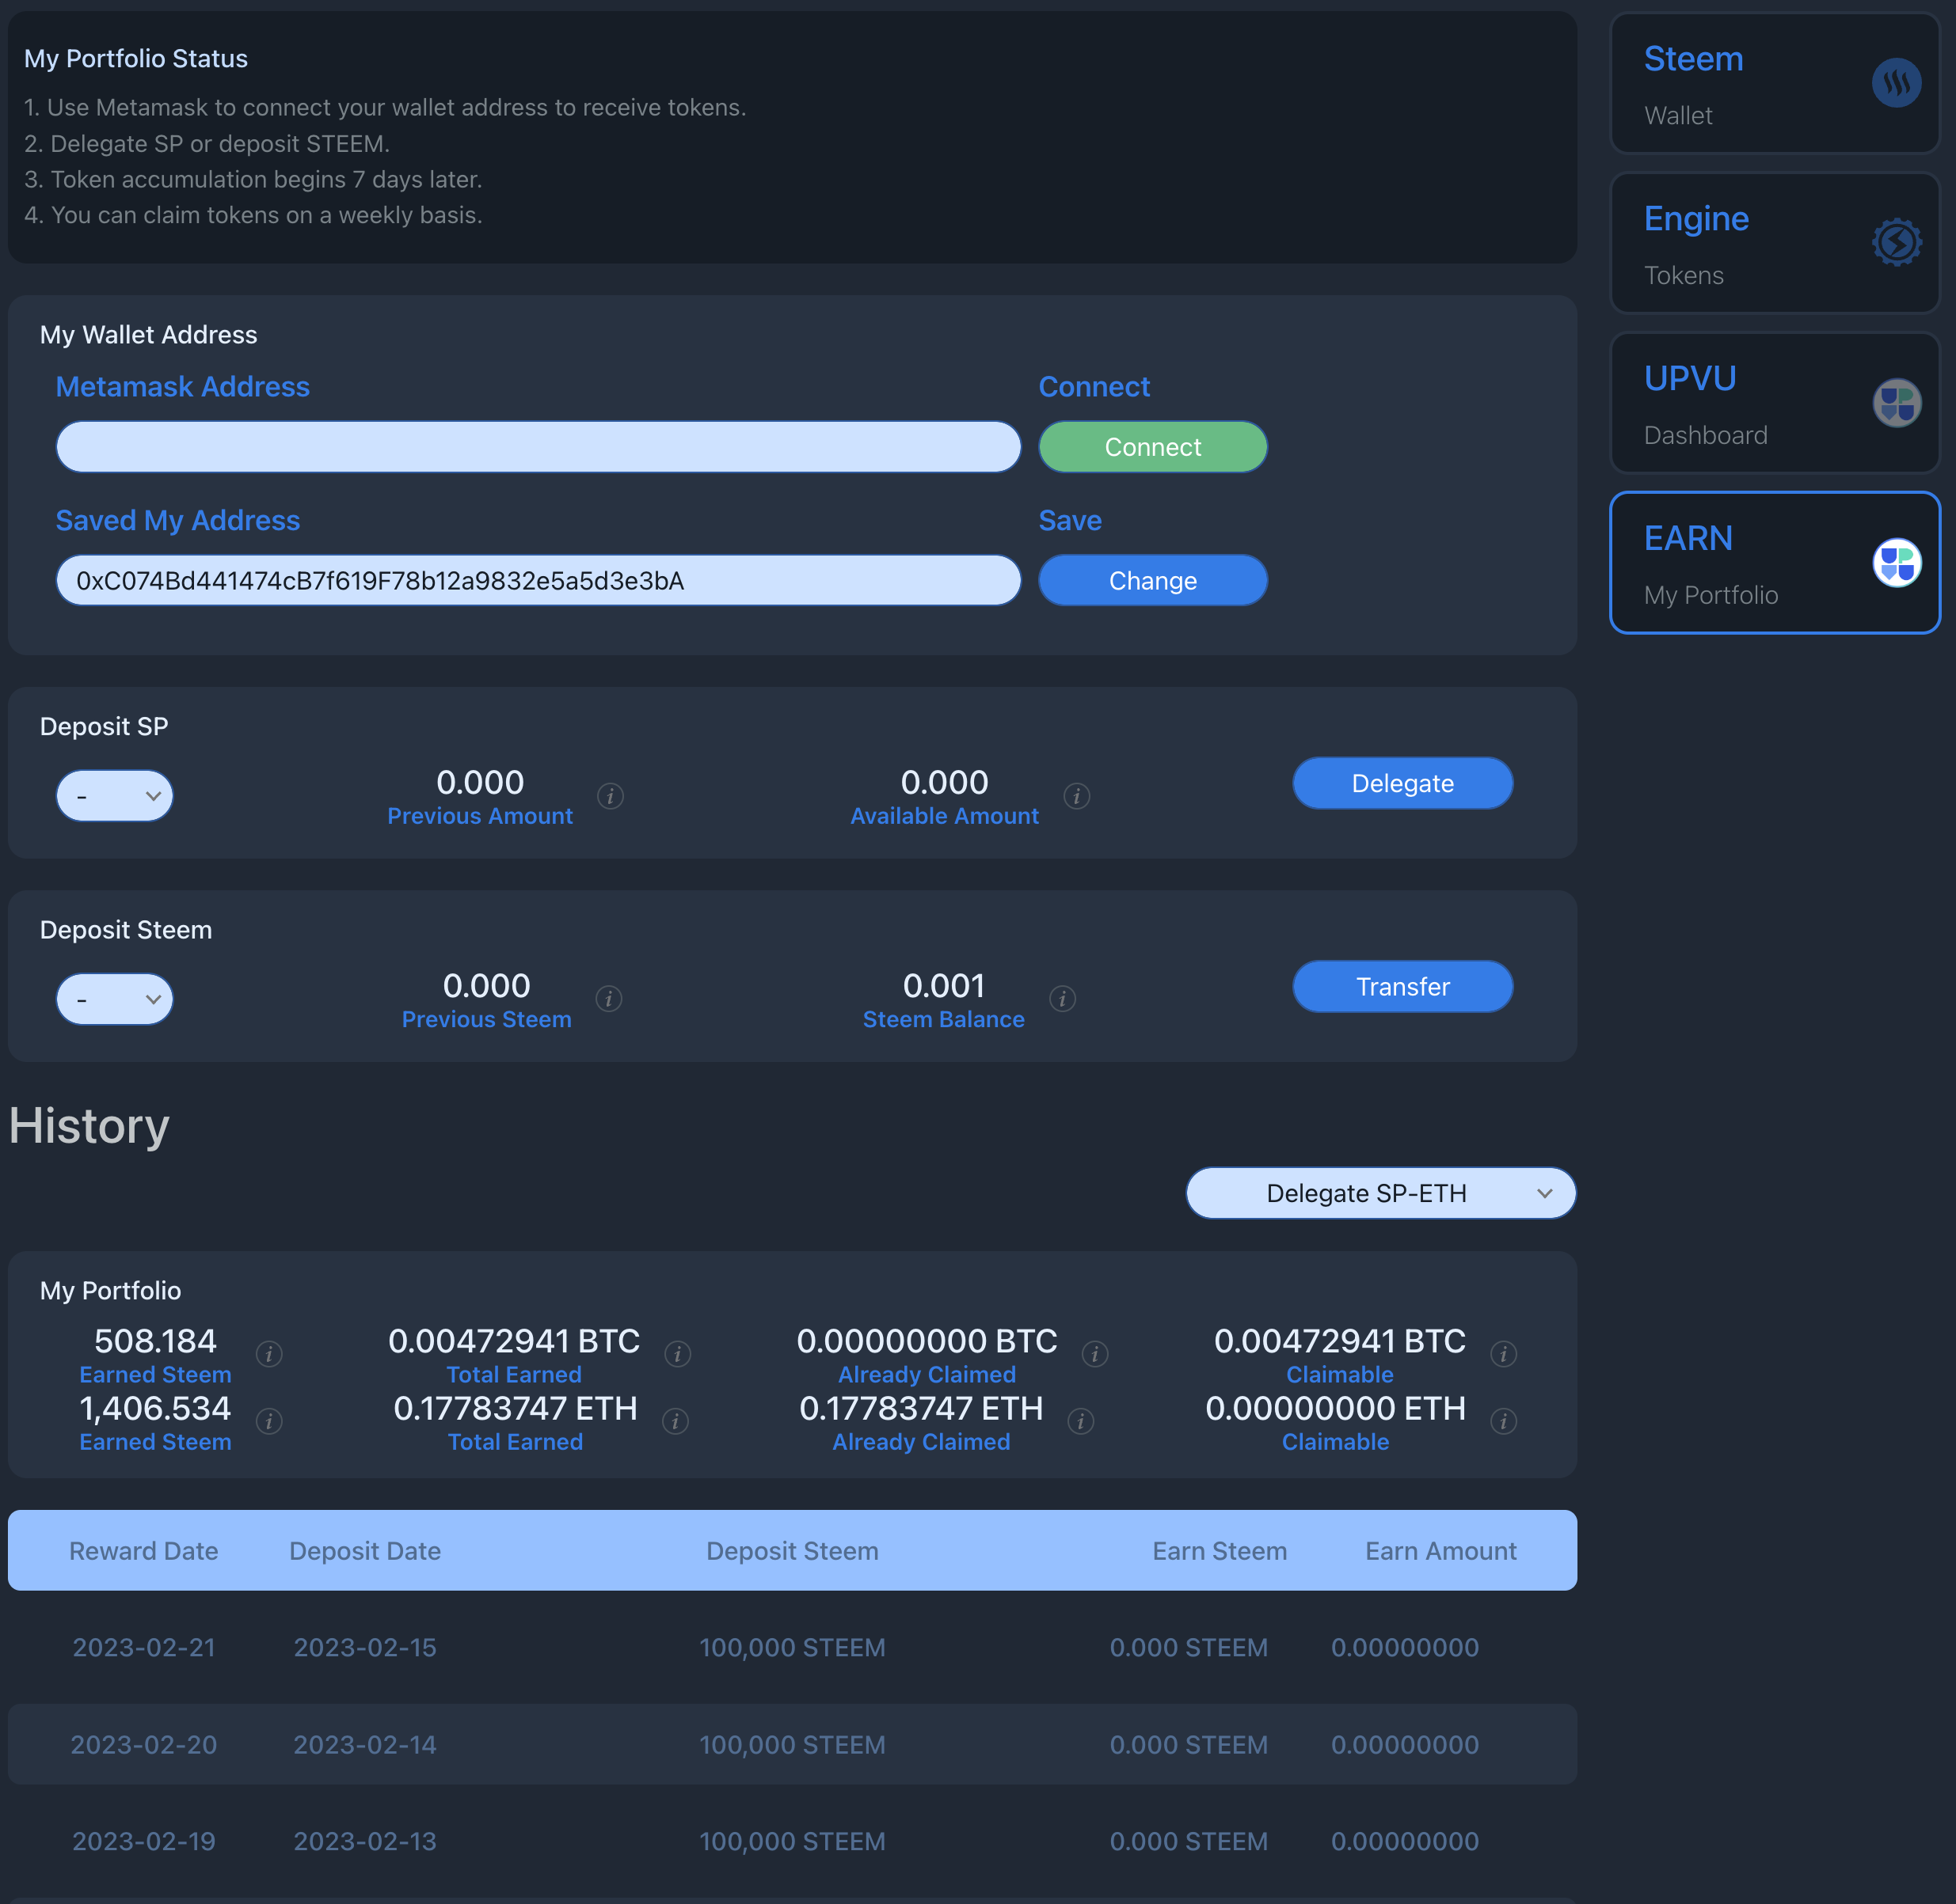The width and height of the screenshot is (1956, 1904).
Task: Click info icon beside ETH Already Claimed
Action: [1081, 1421]
